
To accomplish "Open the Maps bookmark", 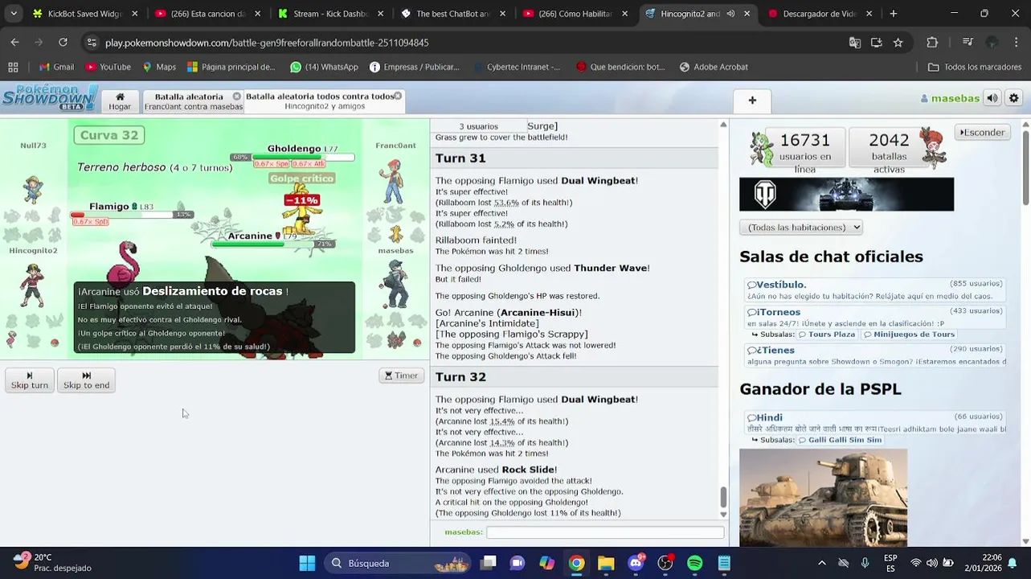I will 159,67.
